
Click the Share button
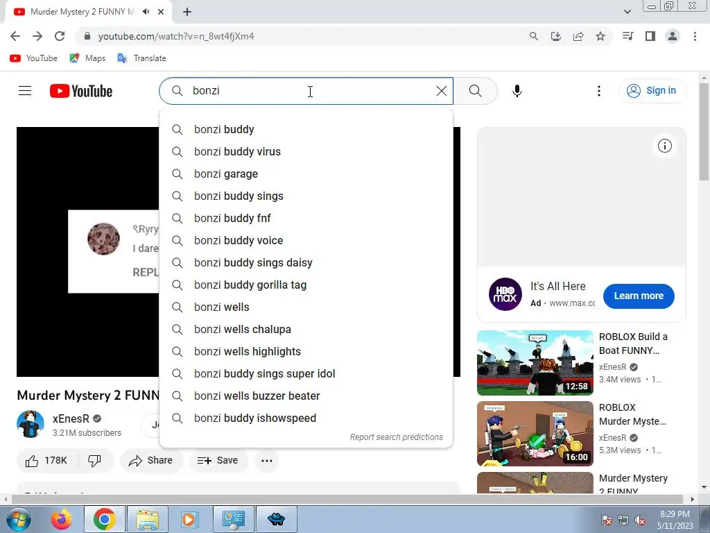tap(150, 461)
